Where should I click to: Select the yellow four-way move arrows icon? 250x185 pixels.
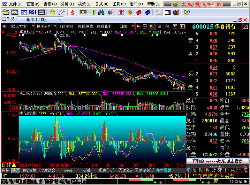52,12
